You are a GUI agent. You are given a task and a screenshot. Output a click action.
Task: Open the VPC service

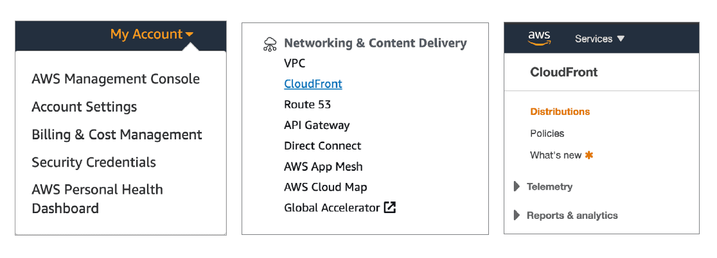[x=295, y=64]
